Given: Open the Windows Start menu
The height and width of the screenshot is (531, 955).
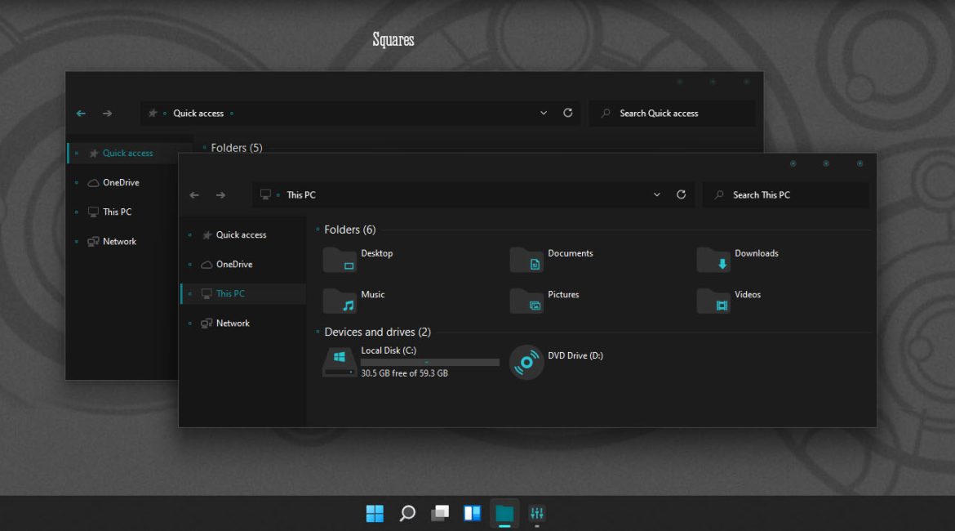Looking at the screenshot, I should click(375, 513).
